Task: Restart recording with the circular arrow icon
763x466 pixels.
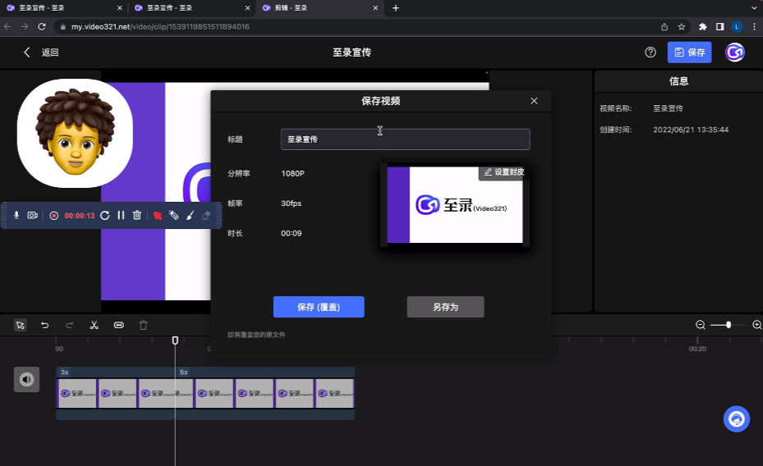Action: pos(104,215)
